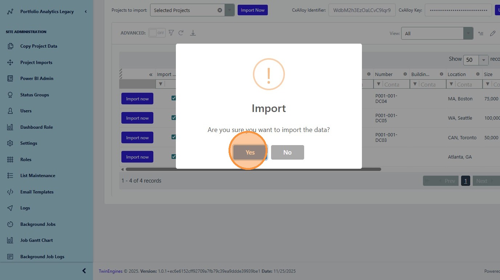
Task: Click the Email Templates code icon
Action: (10, 192)
